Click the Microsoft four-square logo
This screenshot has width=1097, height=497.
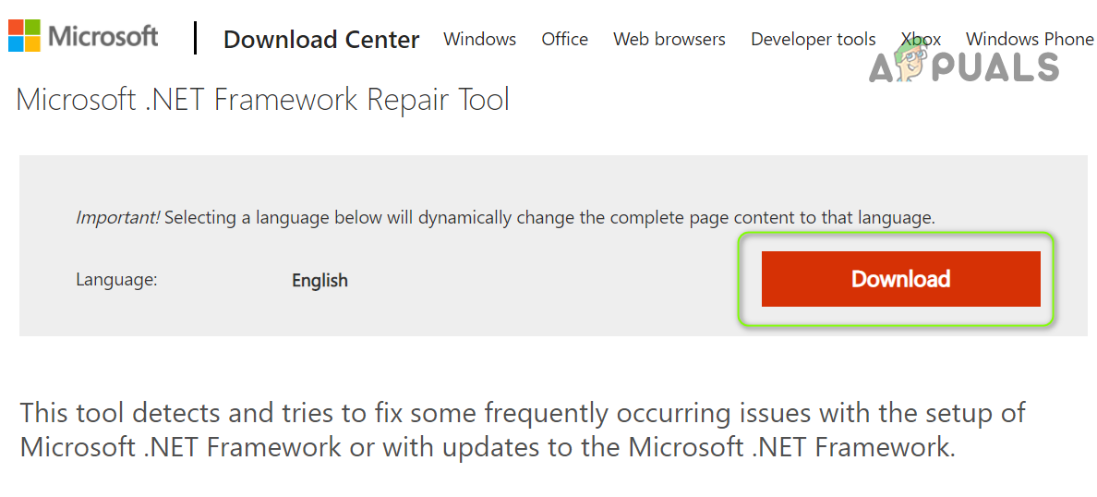(23, 36)
